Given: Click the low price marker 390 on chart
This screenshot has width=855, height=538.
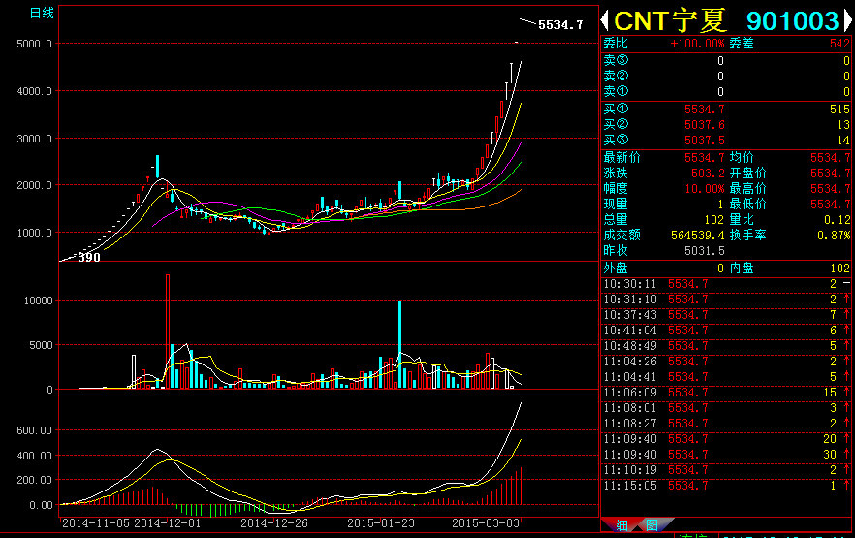Looking at the screenshot, I should (x=89, y=257).
